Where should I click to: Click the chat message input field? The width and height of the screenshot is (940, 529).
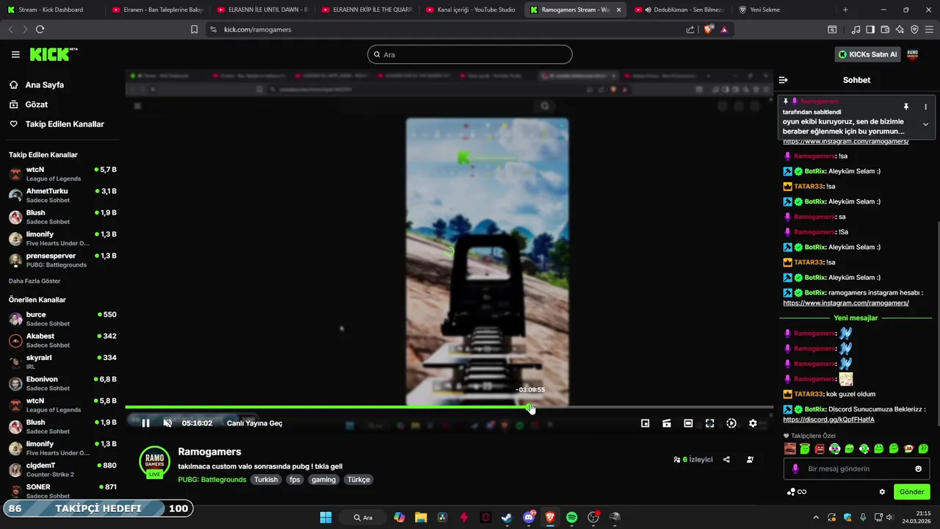click(x=855, y=469)
